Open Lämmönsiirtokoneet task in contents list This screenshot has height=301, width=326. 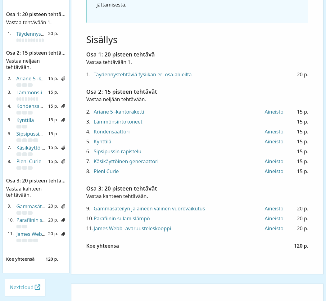[118, 122]
